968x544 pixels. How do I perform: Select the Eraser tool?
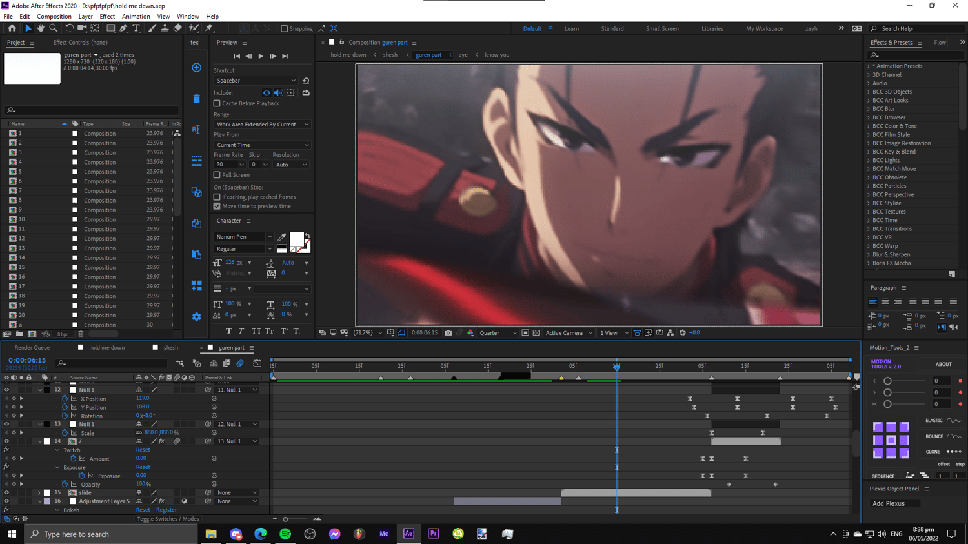(177, 28)
